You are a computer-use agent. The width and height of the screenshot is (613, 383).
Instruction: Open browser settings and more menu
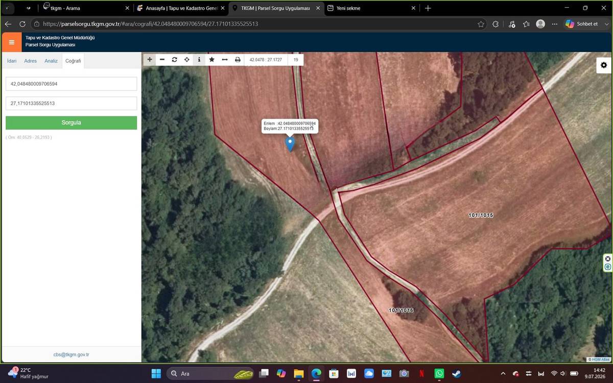pyautogui.click(x=555, y=24)
